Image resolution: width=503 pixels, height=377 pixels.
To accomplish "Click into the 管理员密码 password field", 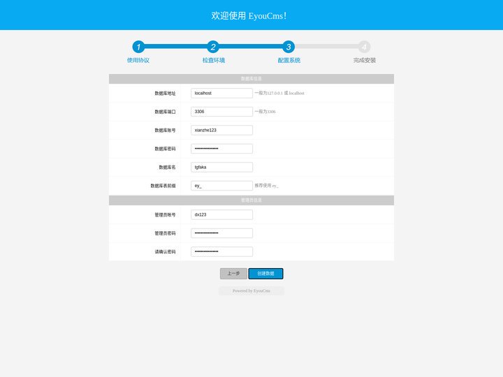I will (x=221, y=233).
